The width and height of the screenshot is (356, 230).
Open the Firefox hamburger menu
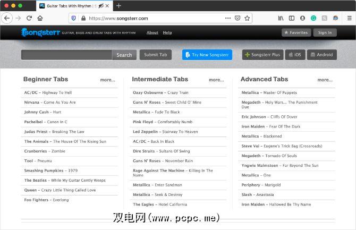click(x=350, y=18)
